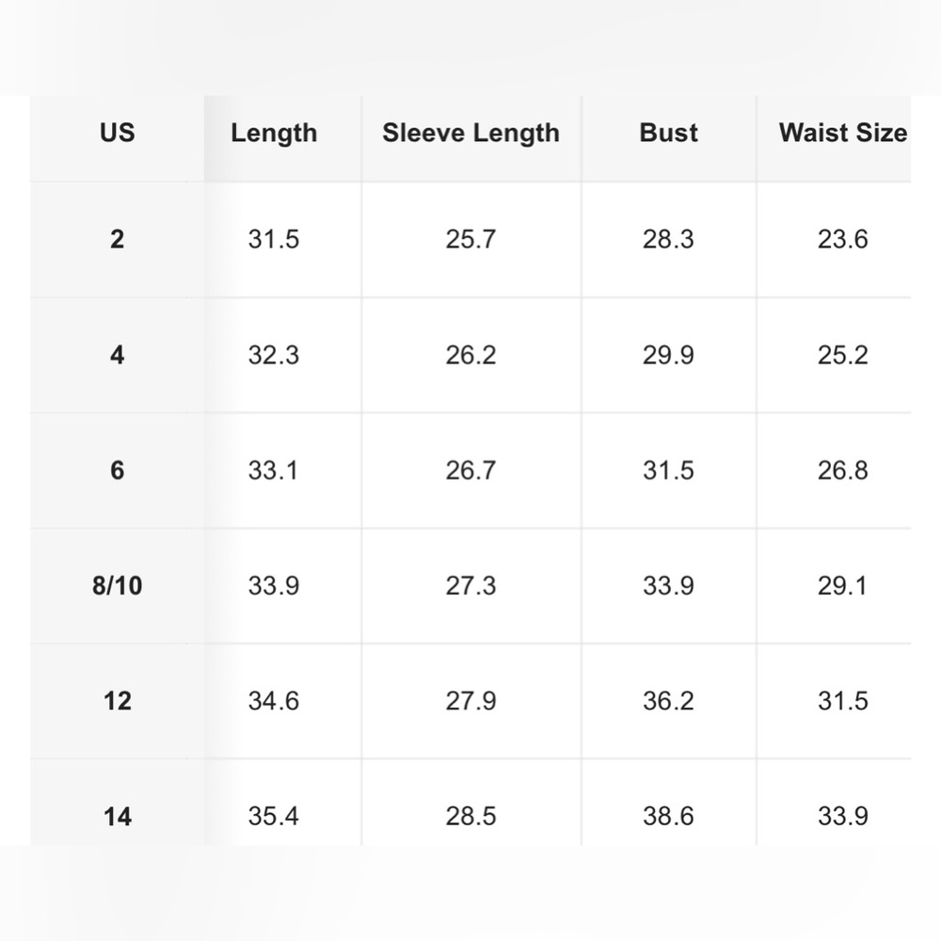
Task: Click the sleeve length value 25.7
Action: tap(470, 239)
